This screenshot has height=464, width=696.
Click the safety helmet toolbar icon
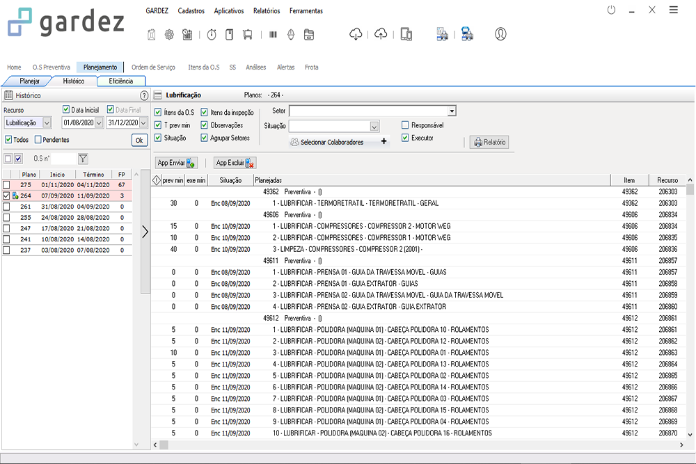[x=291, y=34]
